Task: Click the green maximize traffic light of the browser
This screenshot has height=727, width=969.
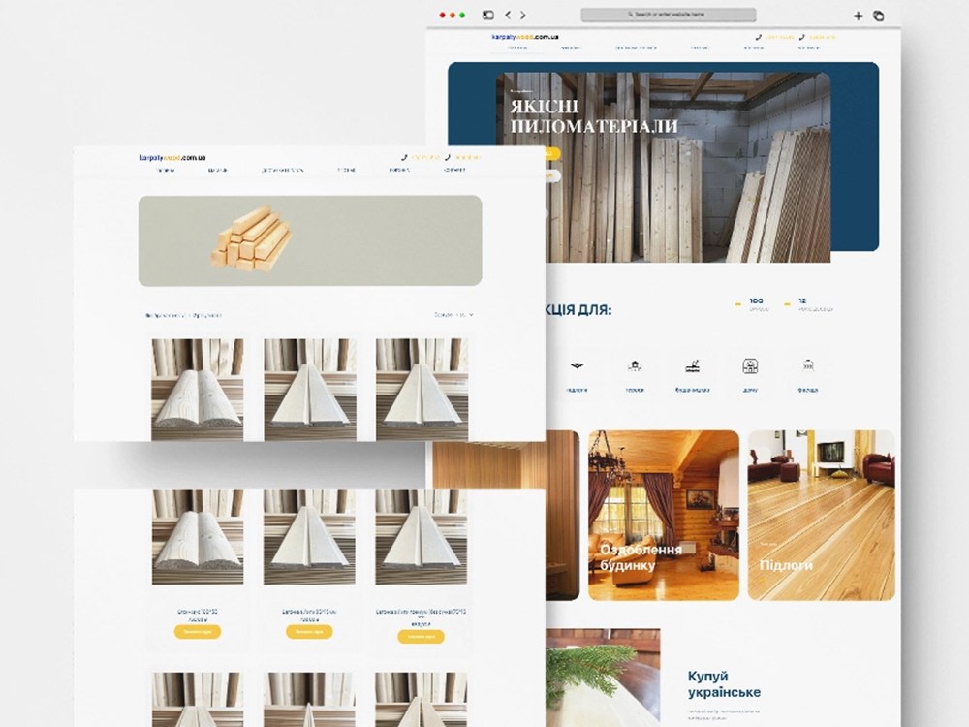Action: coord(463,15)
